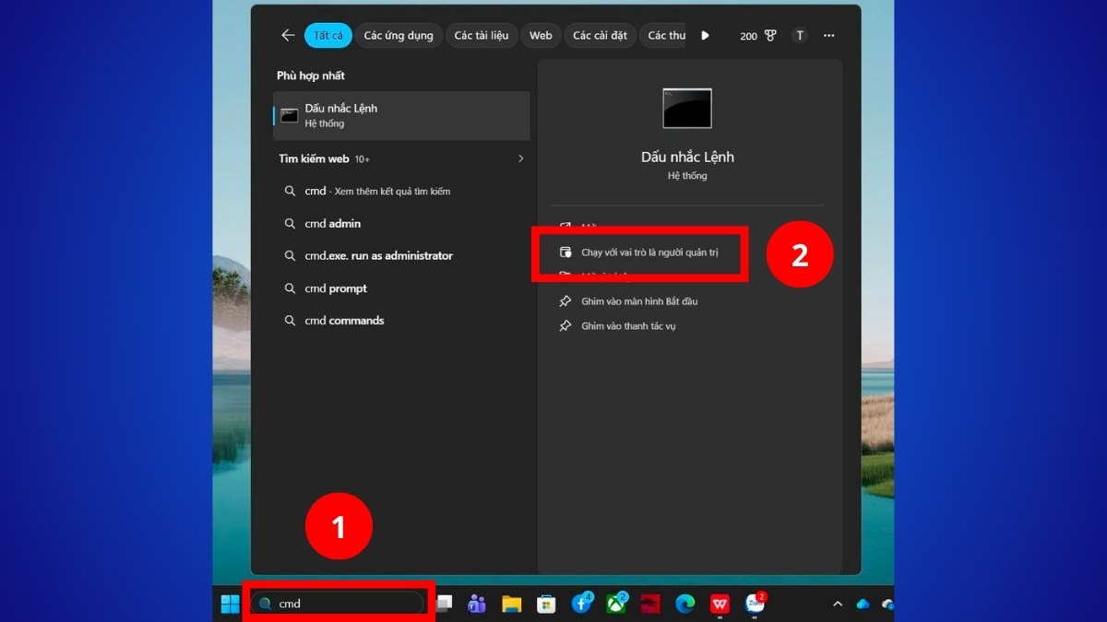
Task: Open Microsoft Teams from the taskbar
Action: click(475, 605)
